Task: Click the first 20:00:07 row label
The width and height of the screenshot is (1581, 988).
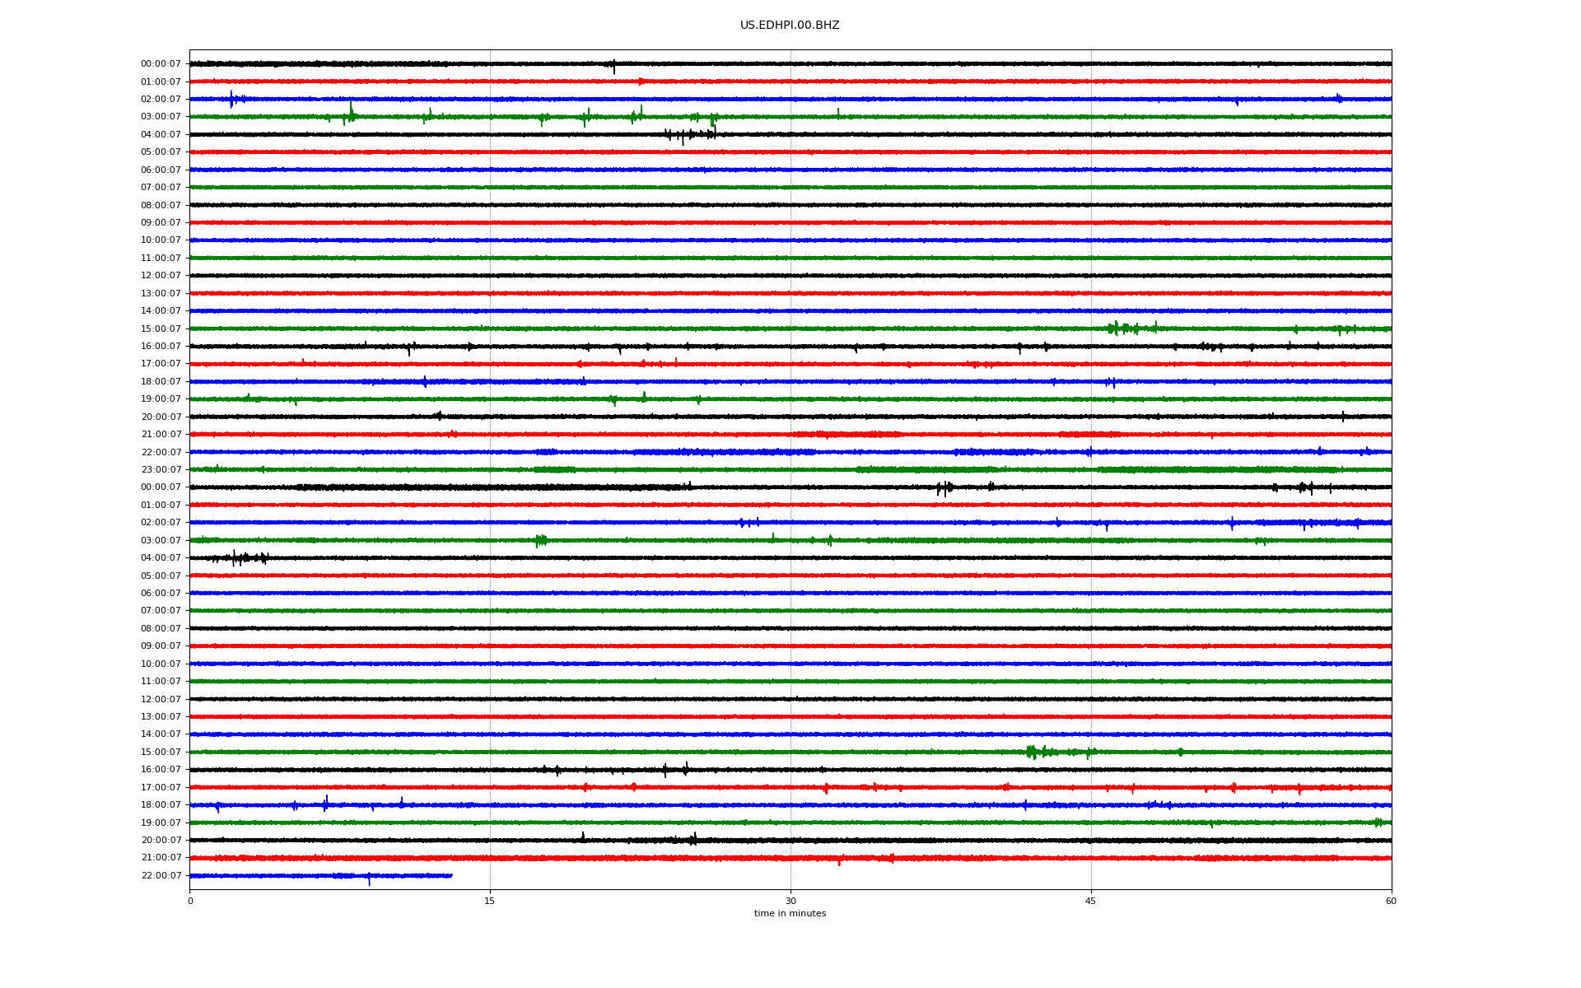Action: 161,417
